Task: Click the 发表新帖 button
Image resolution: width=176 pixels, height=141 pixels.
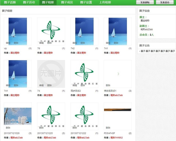Action: pos(145,2)
